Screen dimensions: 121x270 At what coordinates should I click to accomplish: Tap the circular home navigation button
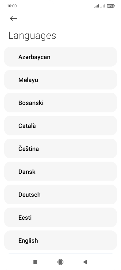pos(60,262)
